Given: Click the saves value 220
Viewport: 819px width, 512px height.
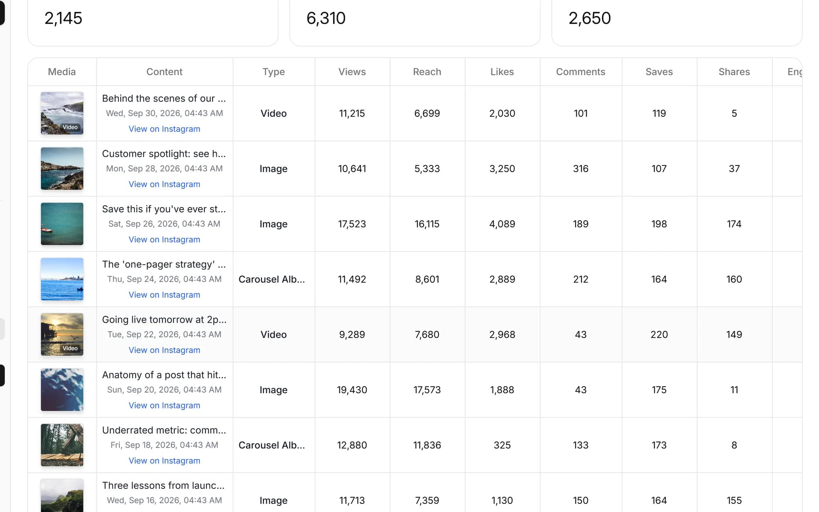Looking at the screenshot, I should [659, 334].
